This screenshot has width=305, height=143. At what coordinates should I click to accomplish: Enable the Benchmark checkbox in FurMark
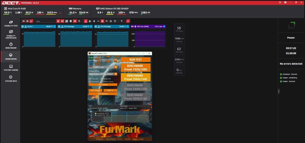pyautogui.click(x=90, y=82)
